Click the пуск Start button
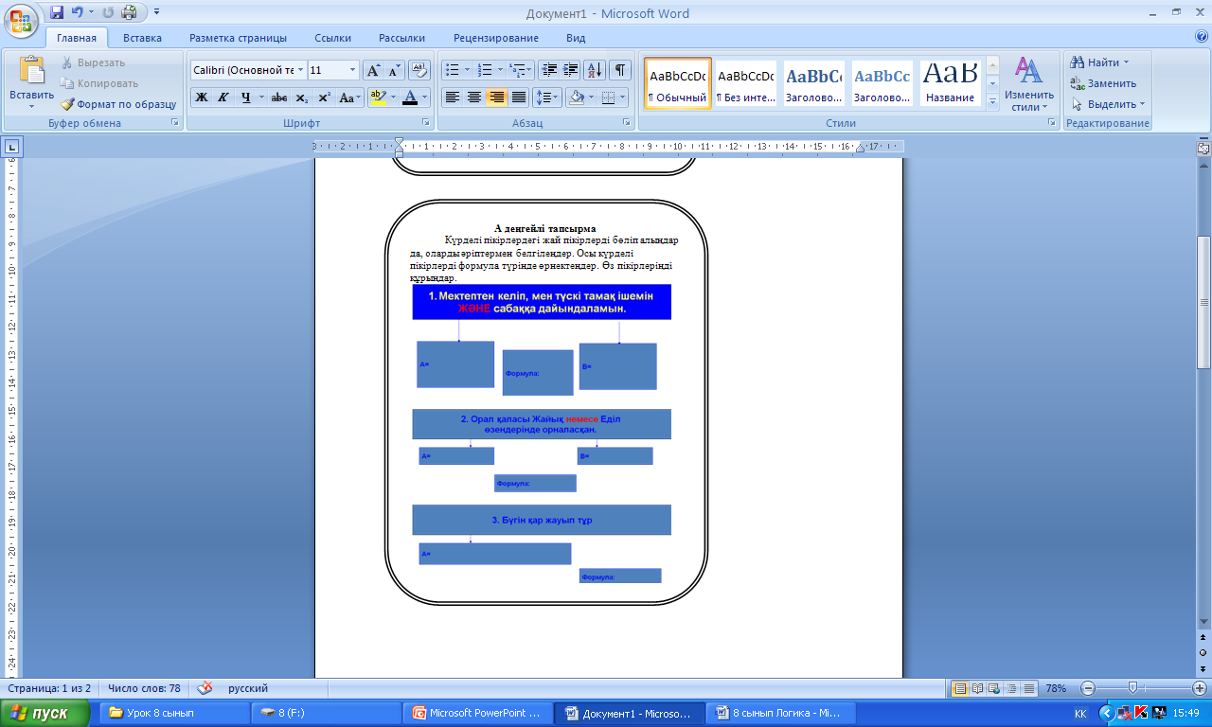 coord(45,713)
